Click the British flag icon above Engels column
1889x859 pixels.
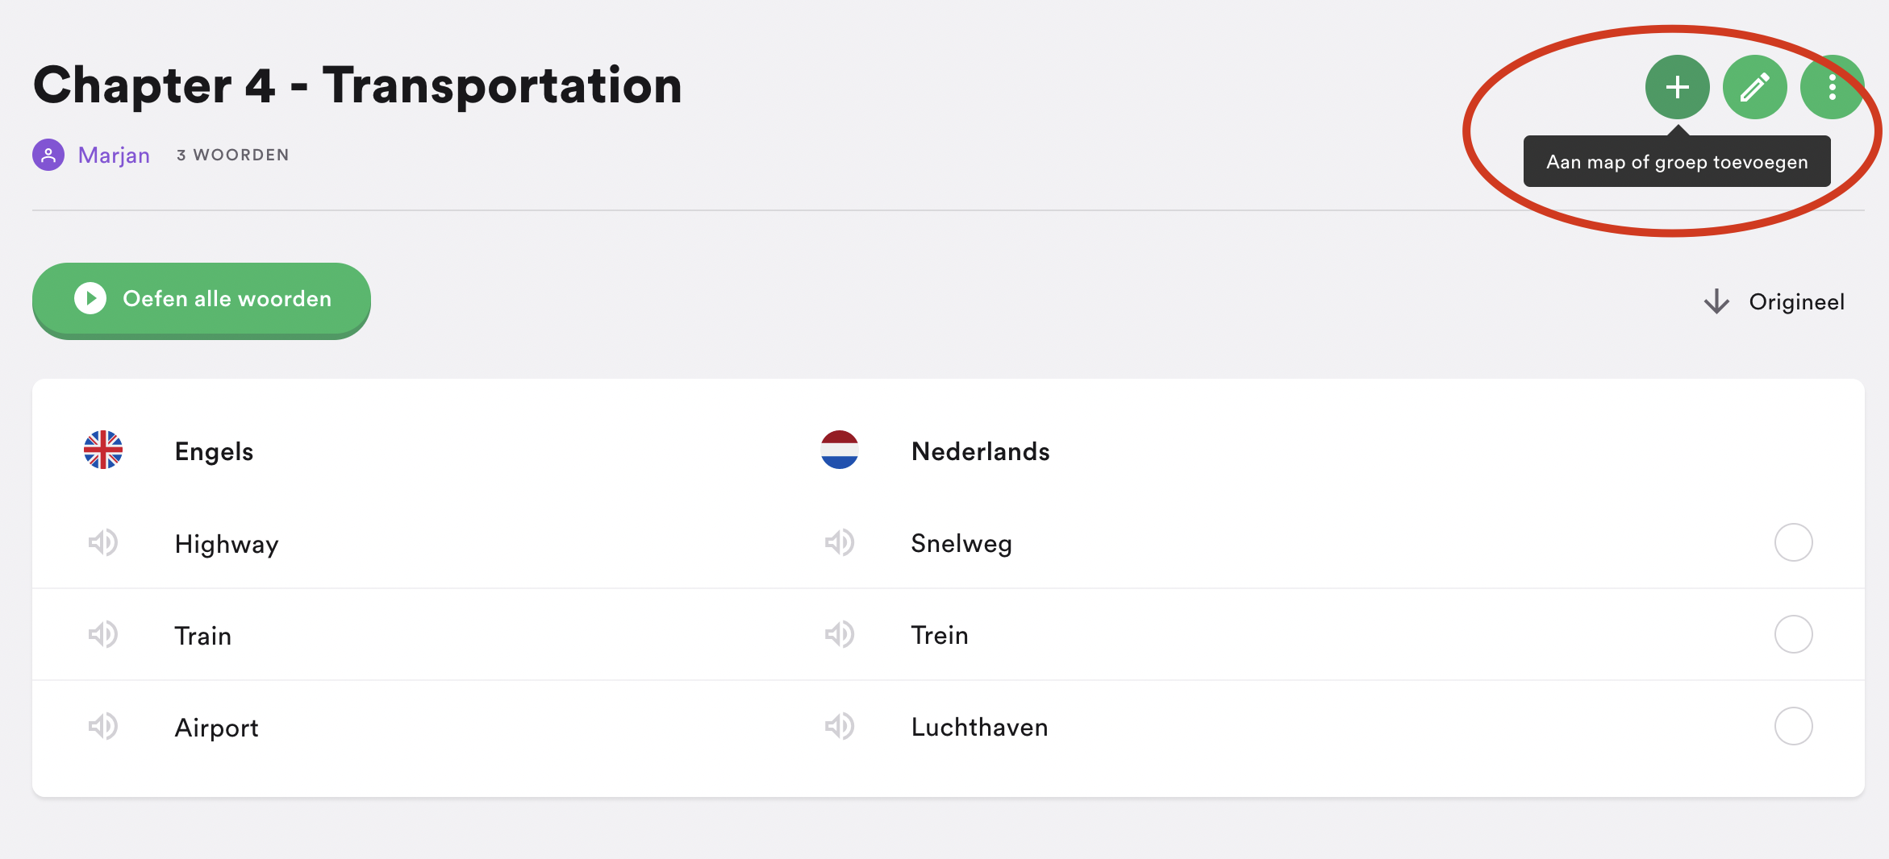click(103, 451)
